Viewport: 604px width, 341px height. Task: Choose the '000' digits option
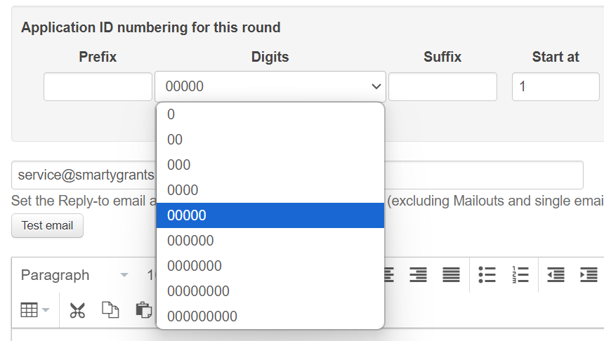point(270,165)
